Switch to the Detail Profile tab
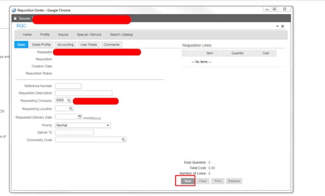 point(41,45)
